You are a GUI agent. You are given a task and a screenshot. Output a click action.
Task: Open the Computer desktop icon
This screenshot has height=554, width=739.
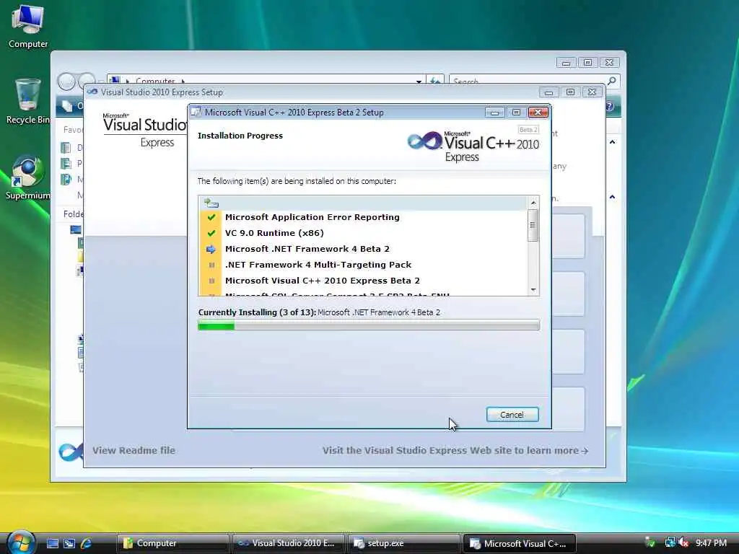point(28,25)
